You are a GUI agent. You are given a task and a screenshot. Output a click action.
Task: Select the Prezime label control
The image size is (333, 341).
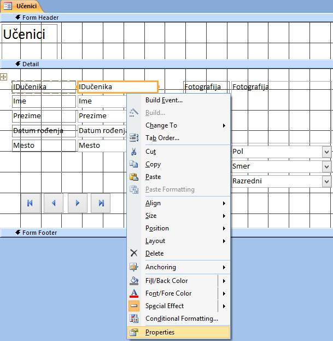pyautogui.click(x=44, y=116)
